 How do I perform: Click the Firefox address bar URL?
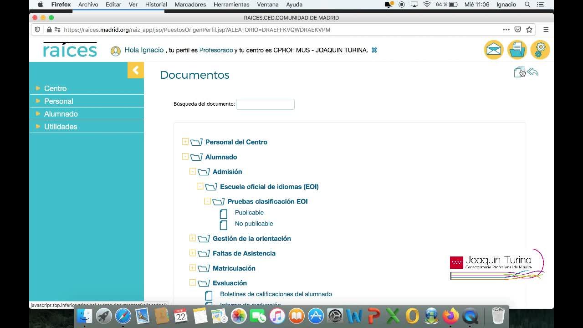pyautogui.click(x=197, y=30)
